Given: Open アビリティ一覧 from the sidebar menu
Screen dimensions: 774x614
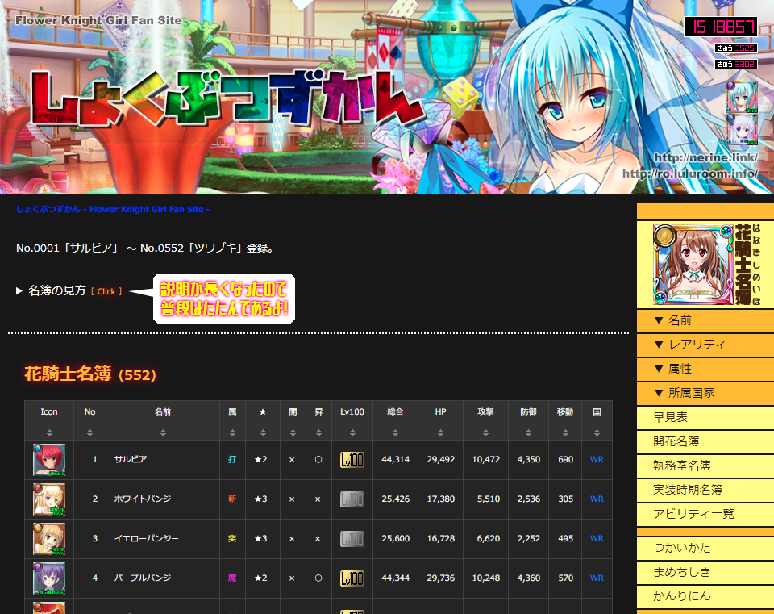Looking at the screenshot, I should [x=705, y=514].
